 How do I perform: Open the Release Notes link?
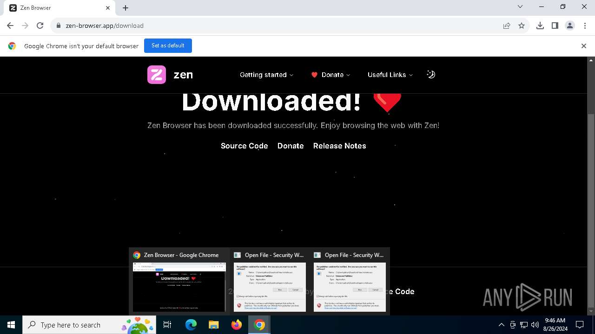(340, 146)
